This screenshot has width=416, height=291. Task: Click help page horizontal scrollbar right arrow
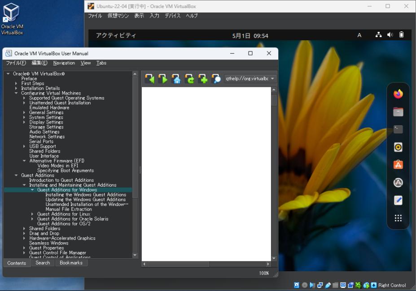click(x=268, y=264)
